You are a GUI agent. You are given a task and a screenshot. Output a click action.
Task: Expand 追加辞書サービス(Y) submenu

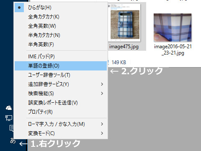pos(61,84)
